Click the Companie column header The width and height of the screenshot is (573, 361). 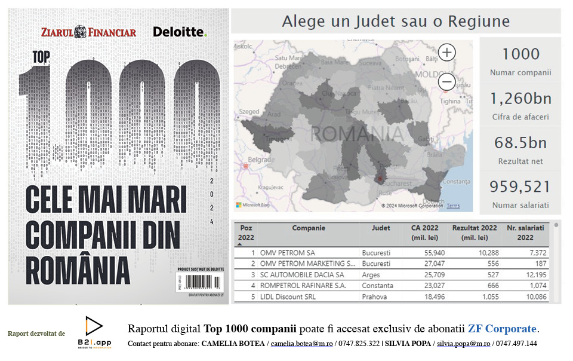[x=309, y=228]
